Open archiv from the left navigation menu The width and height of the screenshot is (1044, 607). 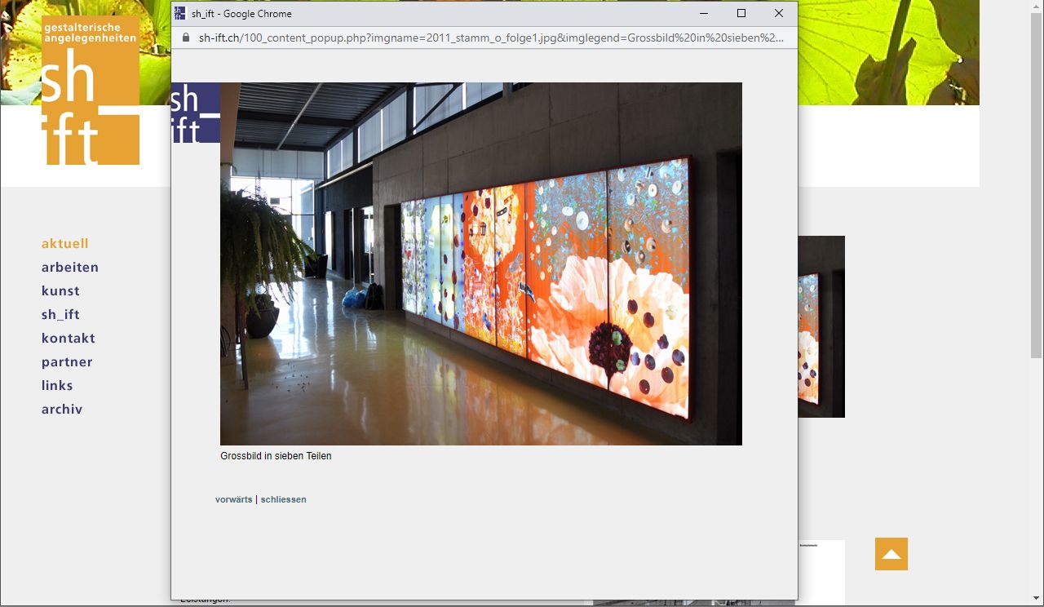62,410
